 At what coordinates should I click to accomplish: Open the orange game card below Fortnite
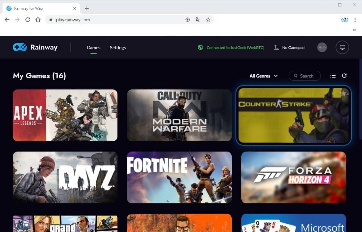(179, 223)
